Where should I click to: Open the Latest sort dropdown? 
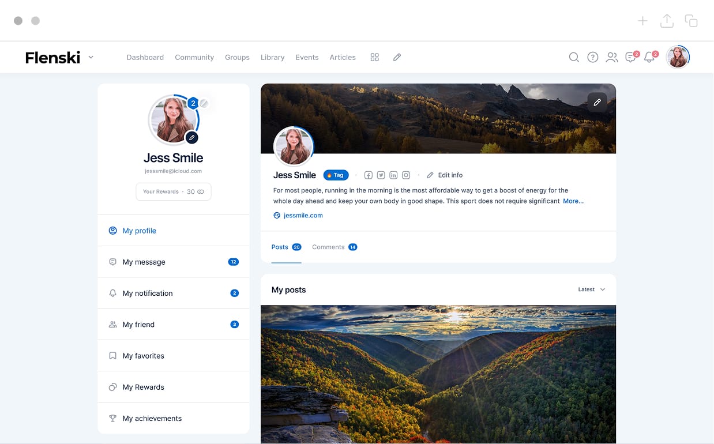tap(591, 289)
